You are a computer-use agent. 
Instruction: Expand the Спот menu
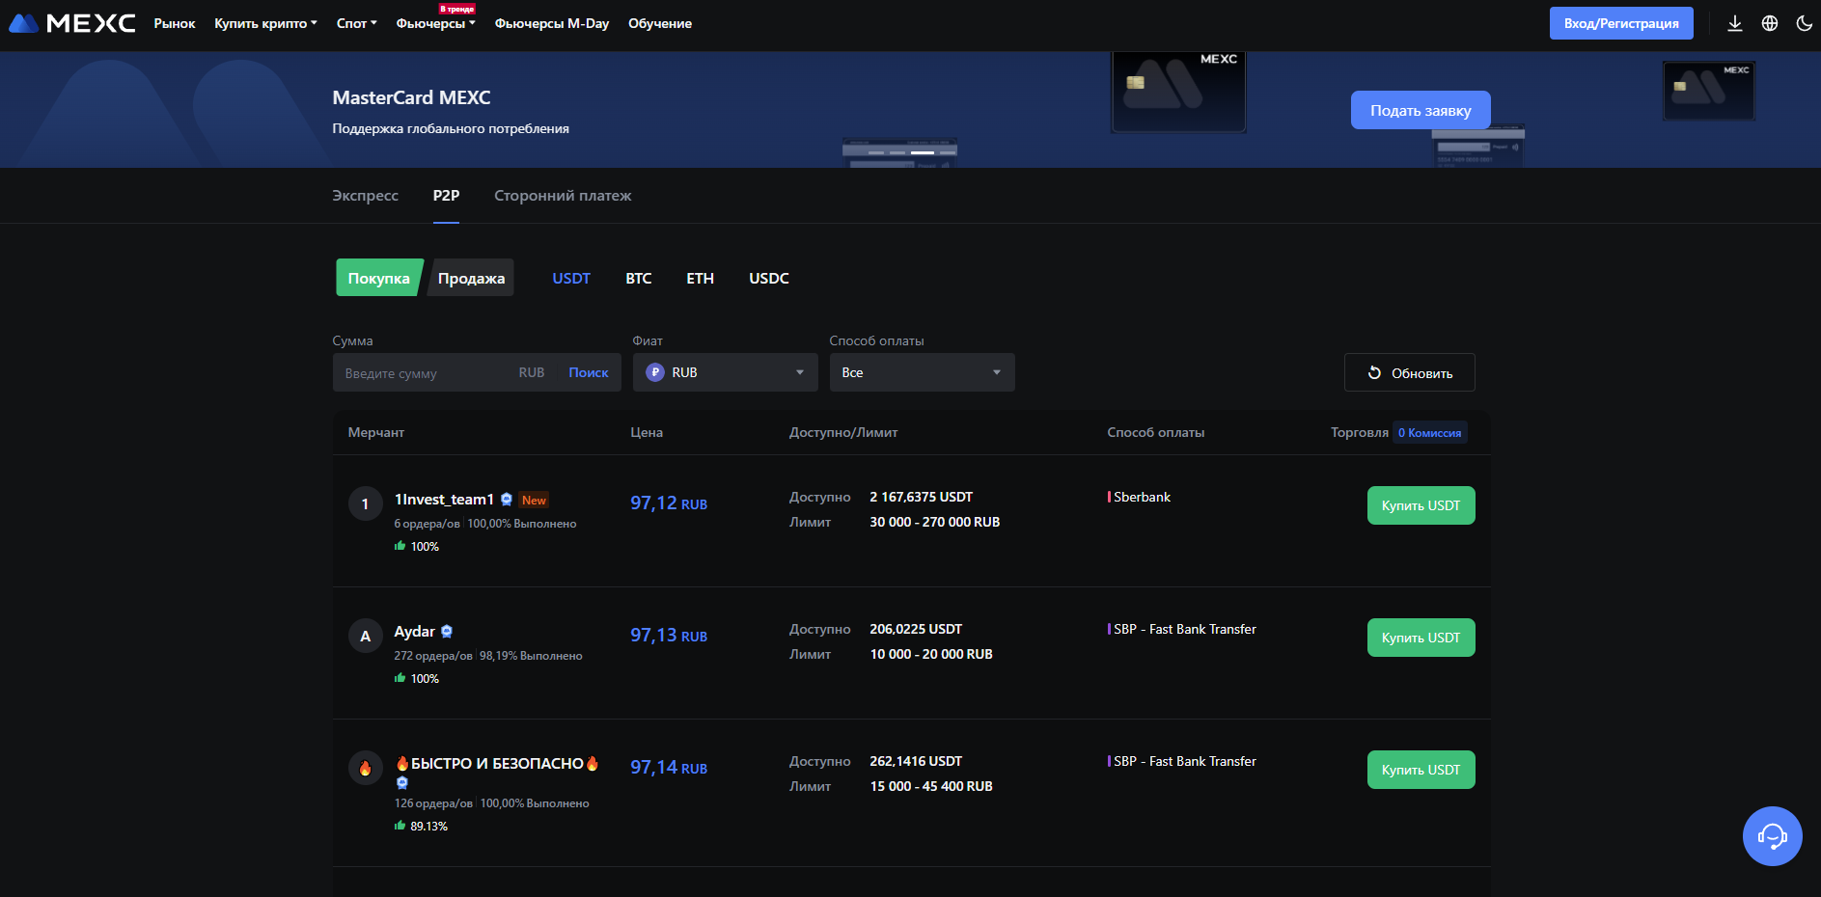point(356,23)
